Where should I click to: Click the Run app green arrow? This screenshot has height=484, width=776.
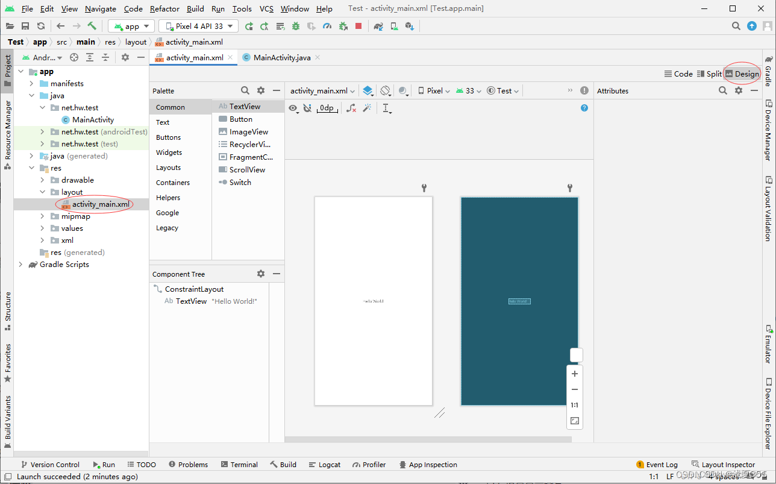tap(249, 26)
